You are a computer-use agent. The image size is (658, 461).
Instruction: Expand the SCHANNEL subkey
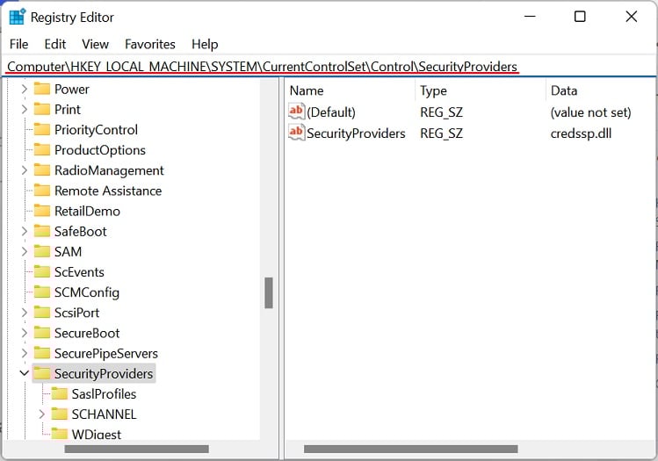41,414
